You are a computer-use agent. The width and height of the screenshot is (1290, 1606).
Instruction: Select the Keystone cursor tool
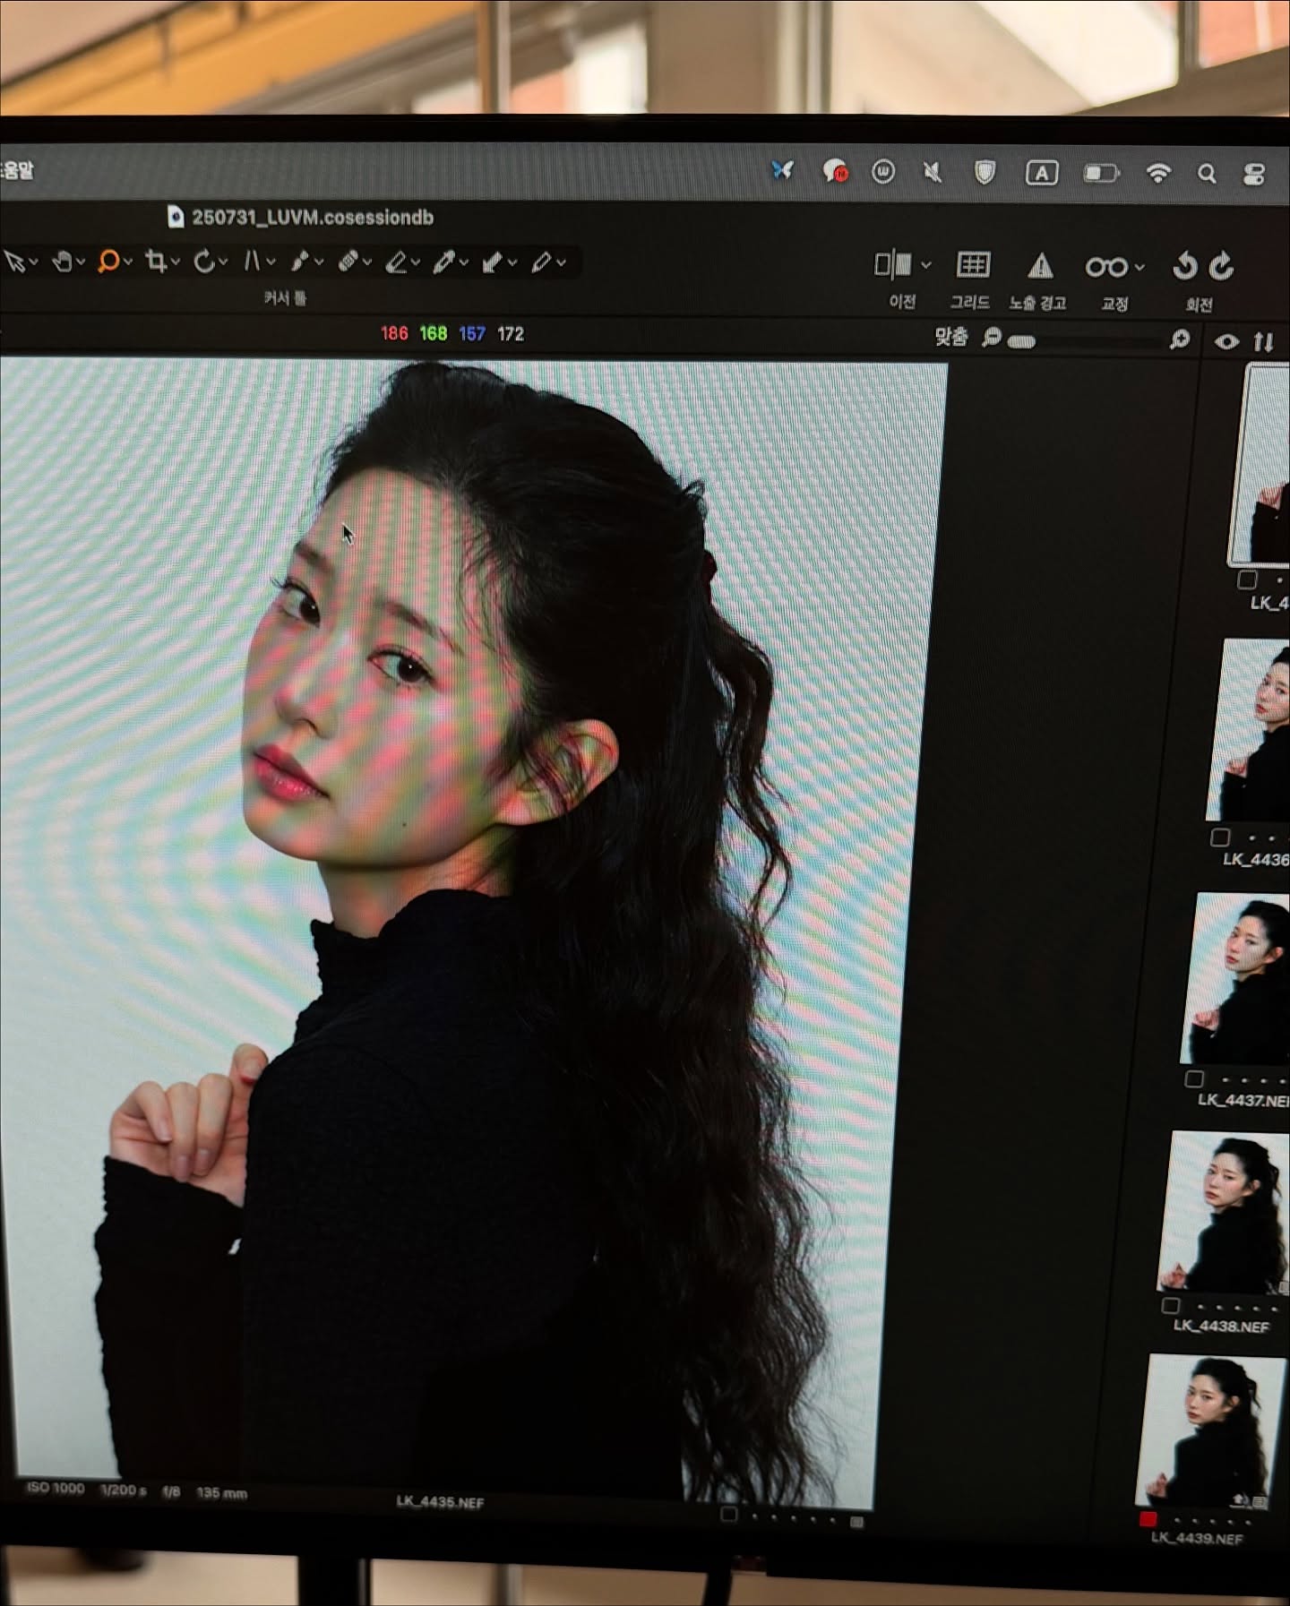252,262
